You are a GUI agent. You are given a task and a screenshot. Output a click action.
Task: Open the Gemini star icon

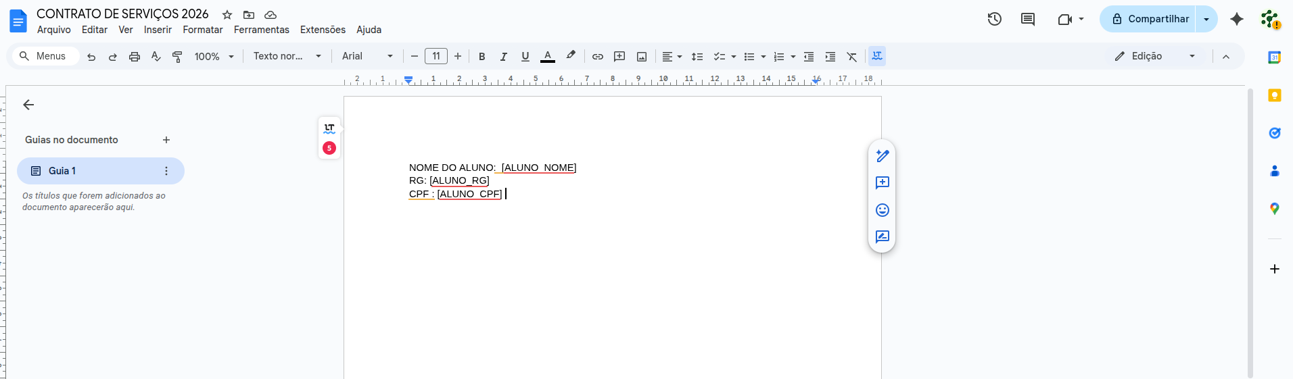1237,19
